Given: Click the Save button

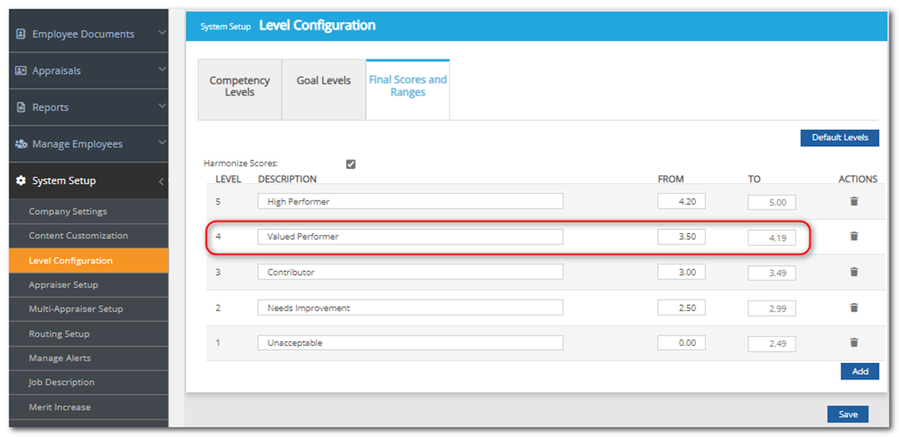Looking at the screenshot, I should (847, 414).
